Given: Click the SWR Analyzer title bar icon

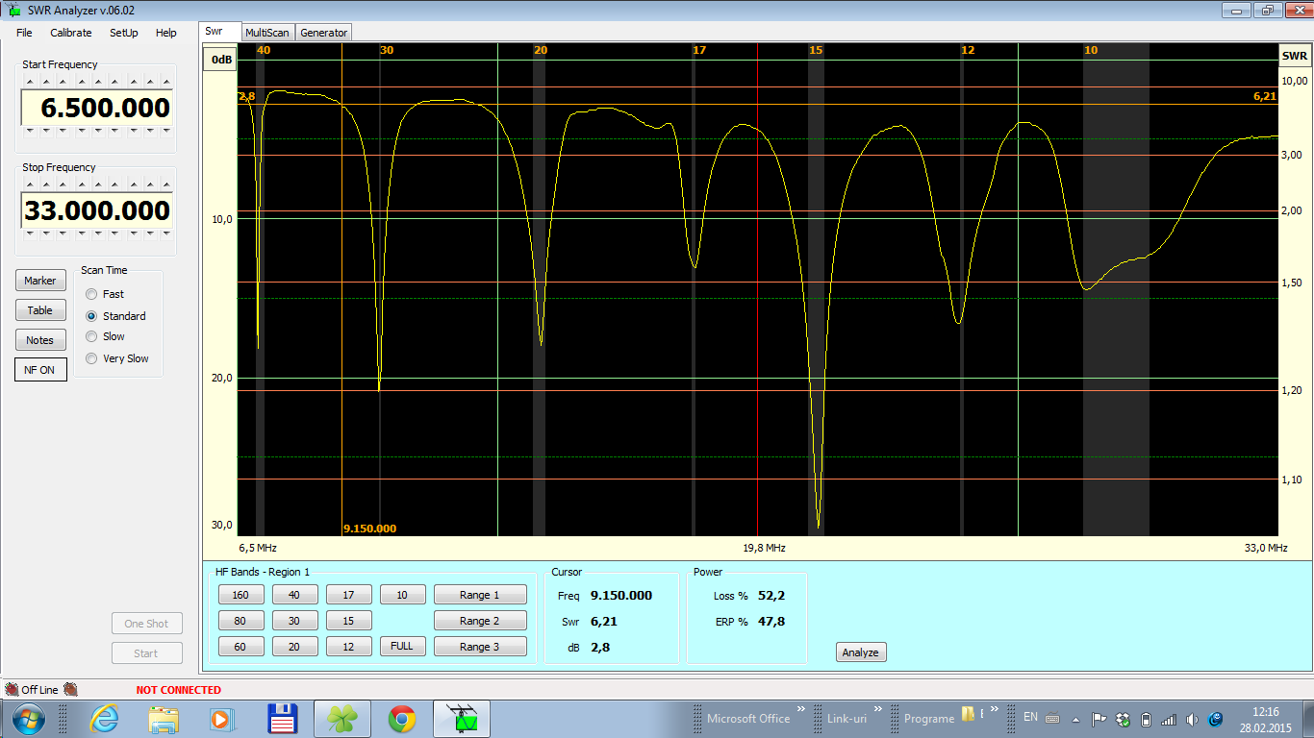Looking at the screenshot, I should pyautogui.click(x=14, y=10).
